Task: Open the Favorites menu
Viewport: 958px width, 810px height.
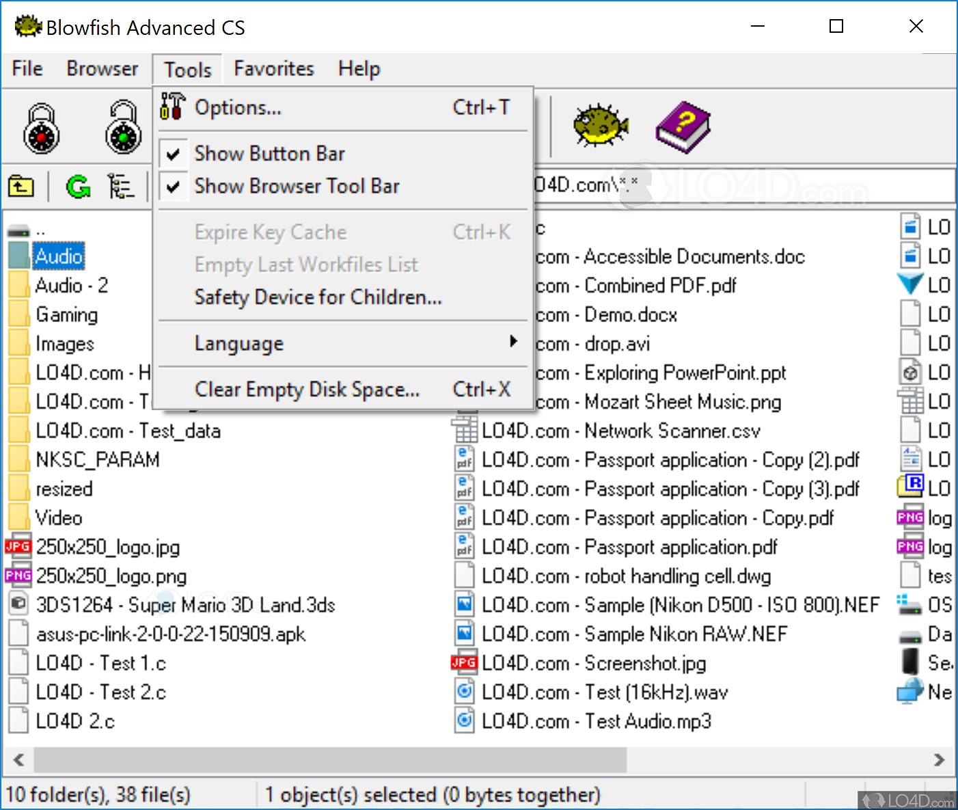Action: point(273,68)
